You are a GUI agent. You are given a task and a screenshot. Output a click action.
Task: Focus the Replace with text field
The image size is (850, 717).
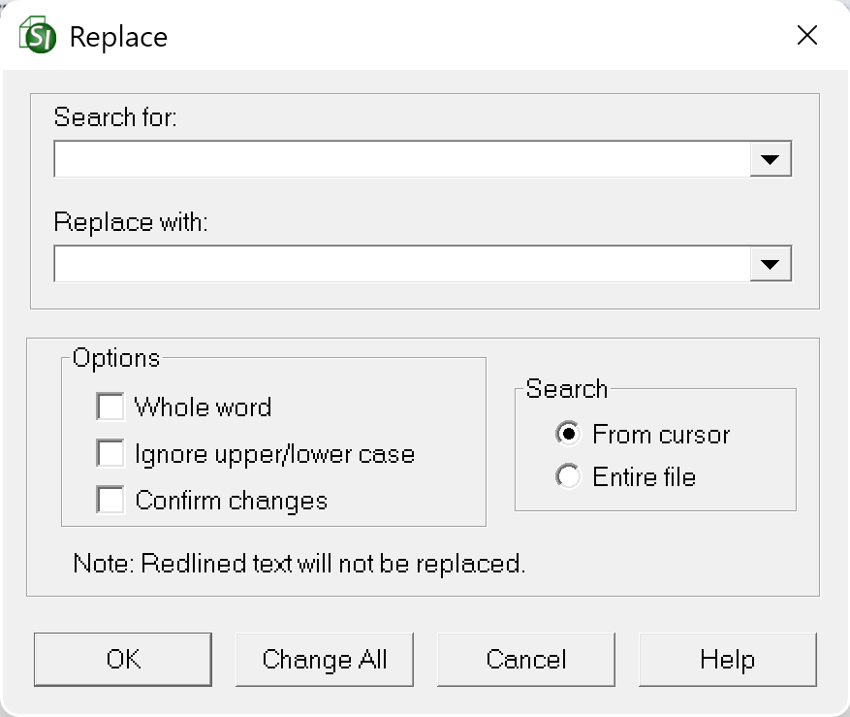[401, 264]
